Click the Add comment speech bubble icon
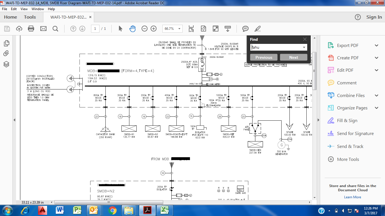The width and height of the screenshot is (385, 216). coord(245,29)
